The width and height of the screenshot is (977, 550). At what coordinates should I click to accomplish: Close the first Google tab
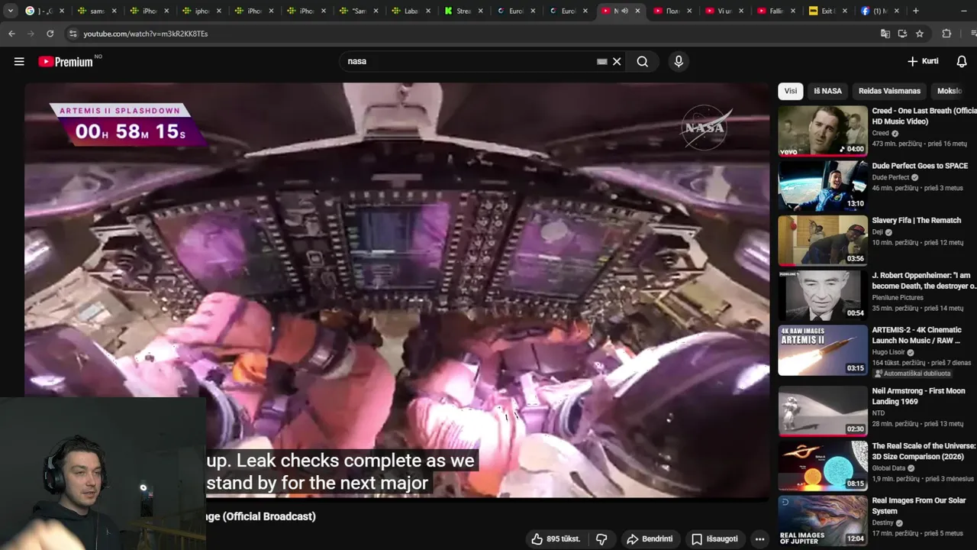click(x=62, y=11)
